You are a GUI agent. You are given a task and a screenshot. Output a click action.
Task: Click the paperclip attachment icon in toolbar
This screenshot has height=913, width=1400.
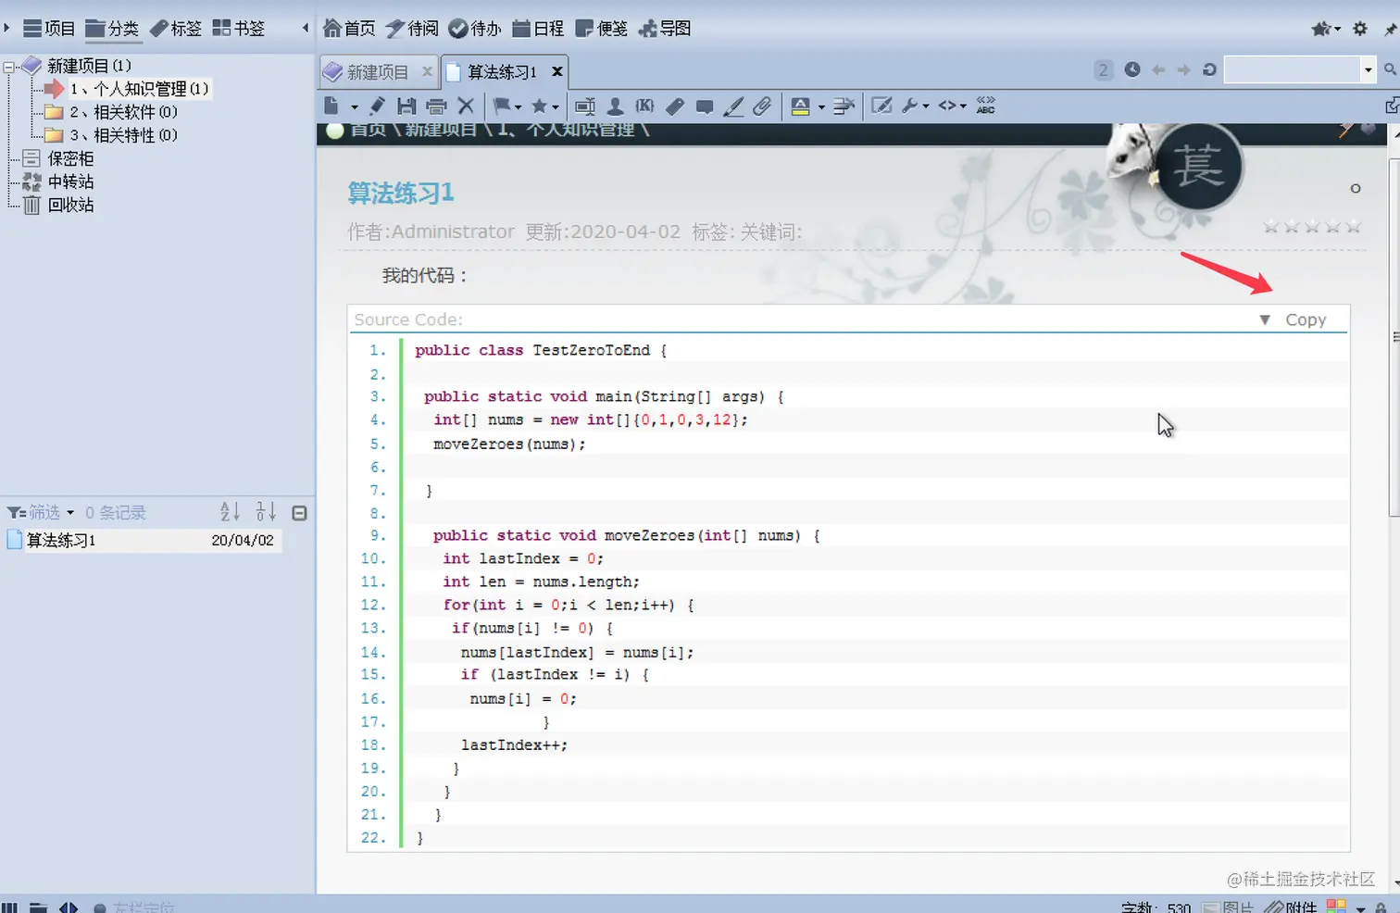click(x=762, y=106)
